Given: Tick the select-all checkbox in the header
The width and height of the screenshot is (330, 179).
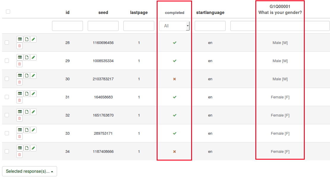Looking at the screenshot, I should [8, 12].
